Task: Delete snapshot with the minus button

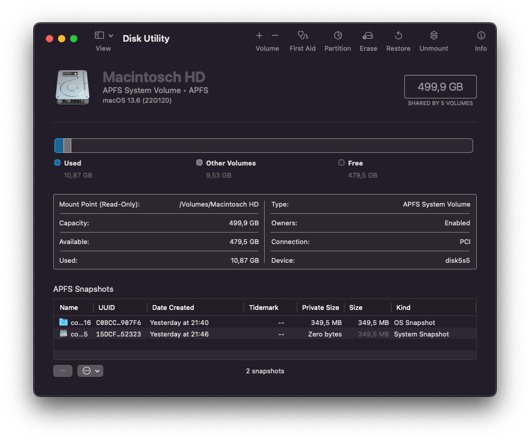Action: coord(63,371)
